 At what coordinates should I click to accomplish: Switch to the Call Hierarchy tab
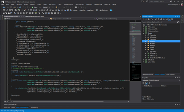34,108
